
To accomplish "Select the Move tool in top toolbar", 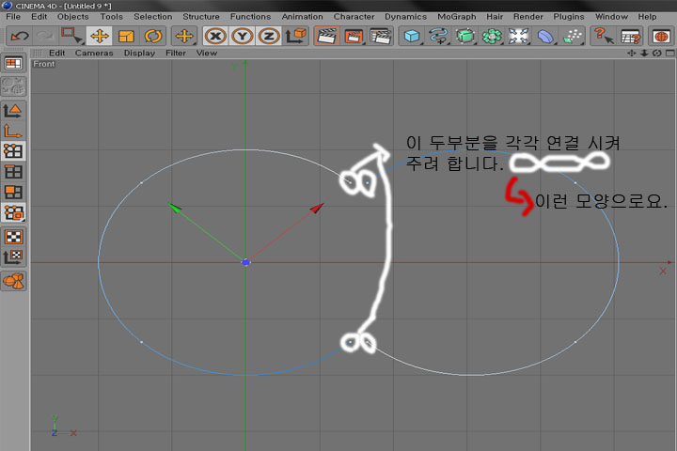I will pos(100,36).
